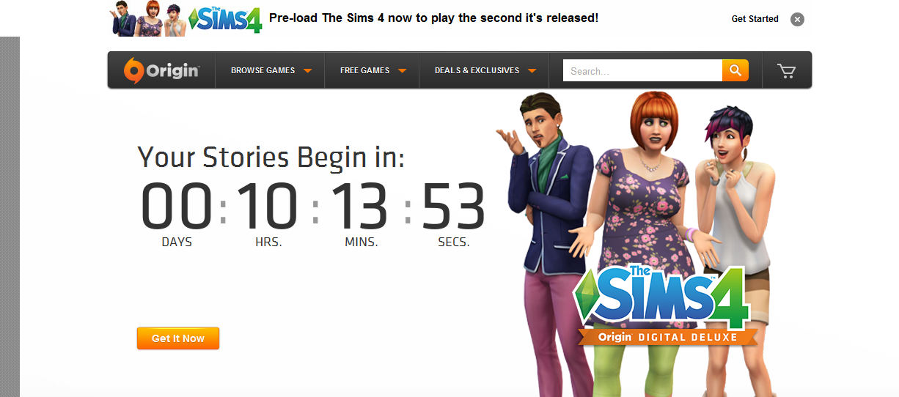The height and width of the screenshot is (397, 899).
Task: Click the Pre-load The Sims 4 banner text
Action: point(433,18)
